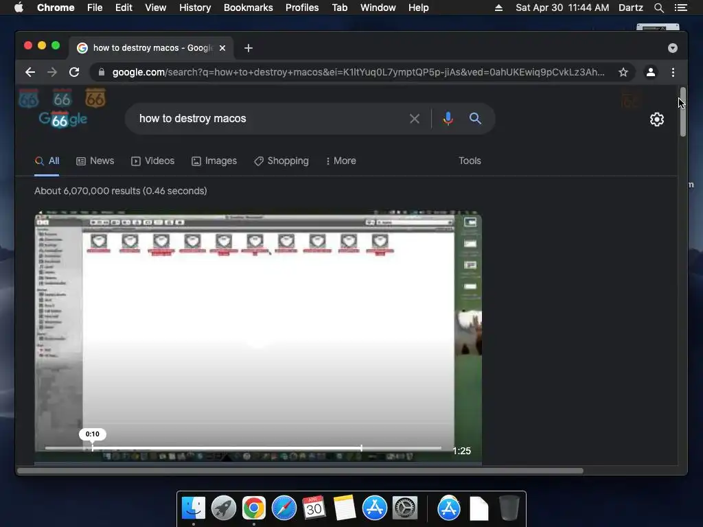Click the date and time in menu bar
The image size is (703, 527).
562,8
